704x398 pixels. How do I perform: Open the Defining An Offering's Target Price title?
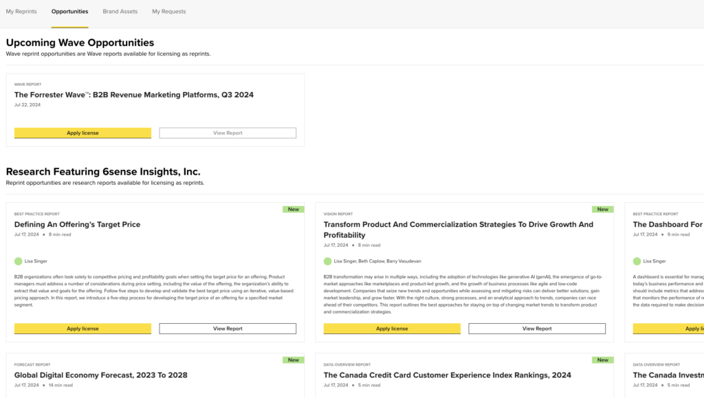click(x=77, y=224)
